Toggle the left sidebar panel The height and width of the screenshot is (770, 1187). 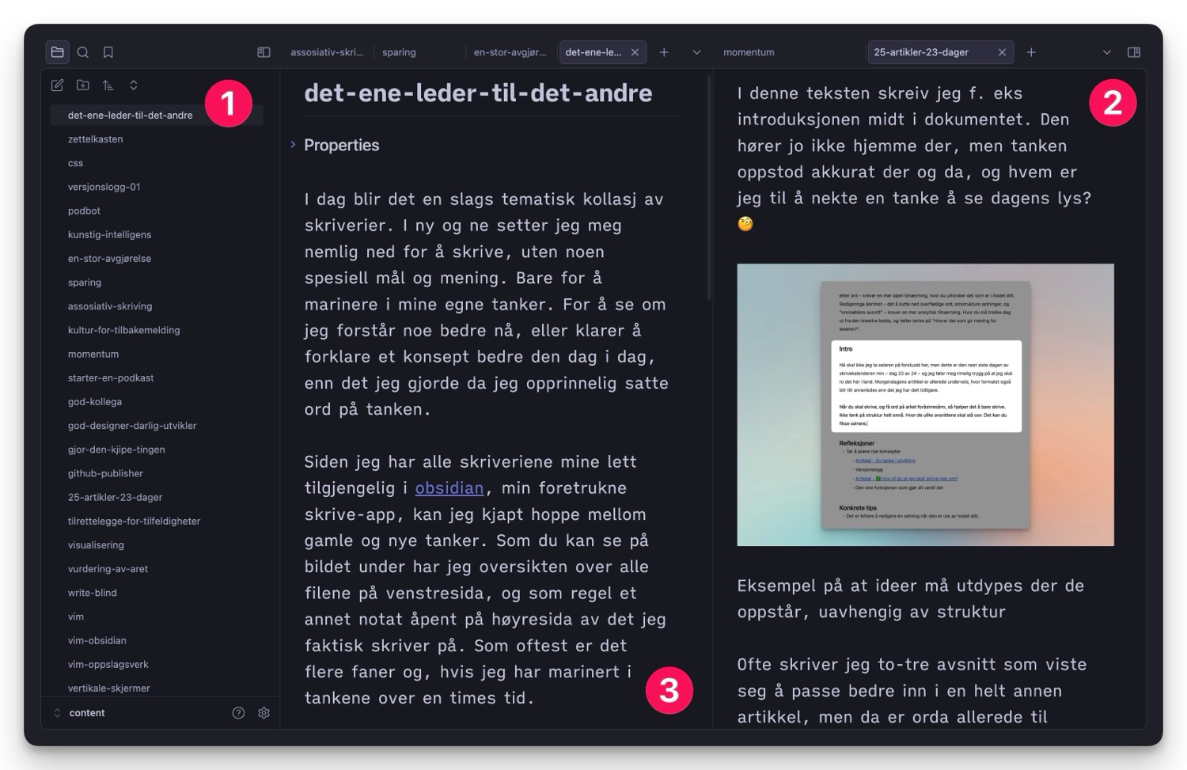pos(264,52)
